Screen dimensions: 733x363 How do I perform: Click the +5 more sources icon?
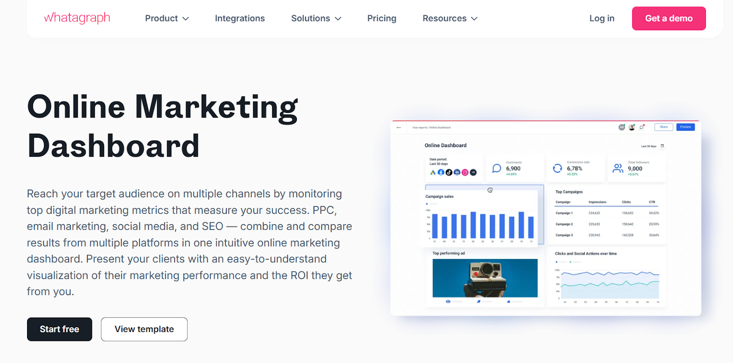pyautogui.click(x=473, y=173)
